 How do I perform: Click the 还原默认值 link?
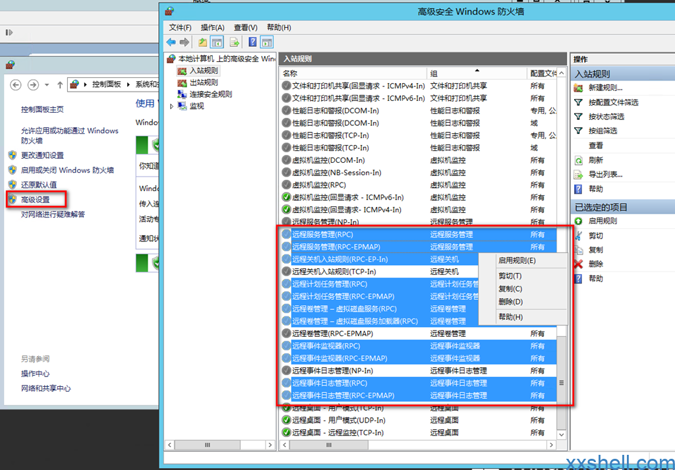39,185
